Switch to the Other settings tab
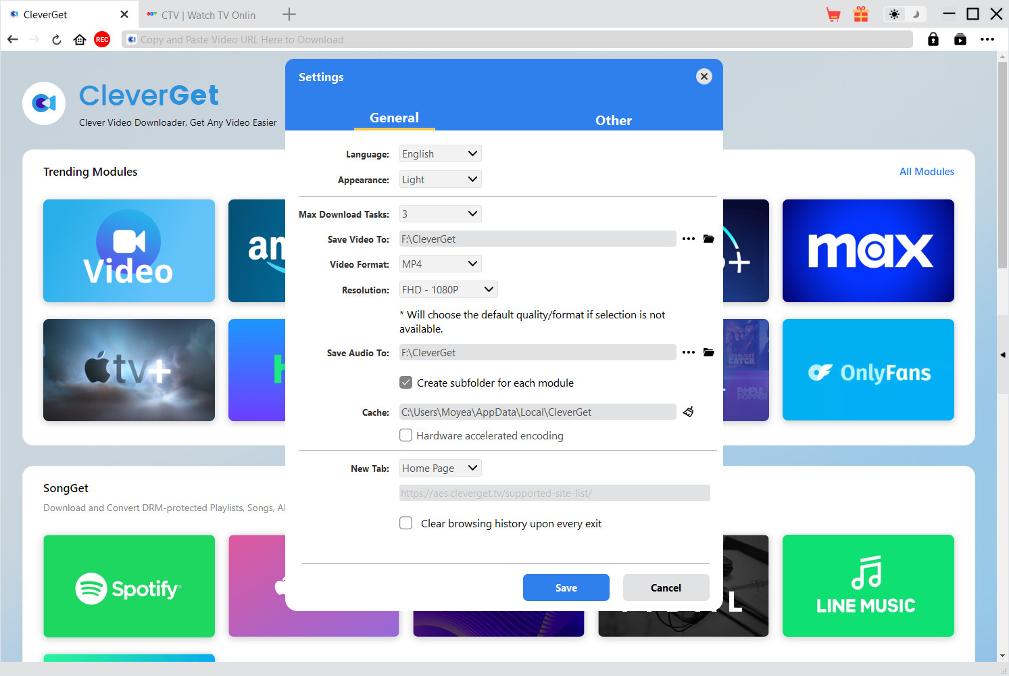 (x=614, y=120)
